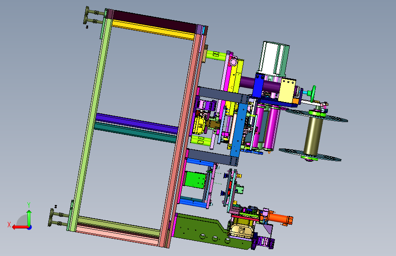Pick the top-left leveling feet
The image size is (396, 256).
[x=94, y=17]
